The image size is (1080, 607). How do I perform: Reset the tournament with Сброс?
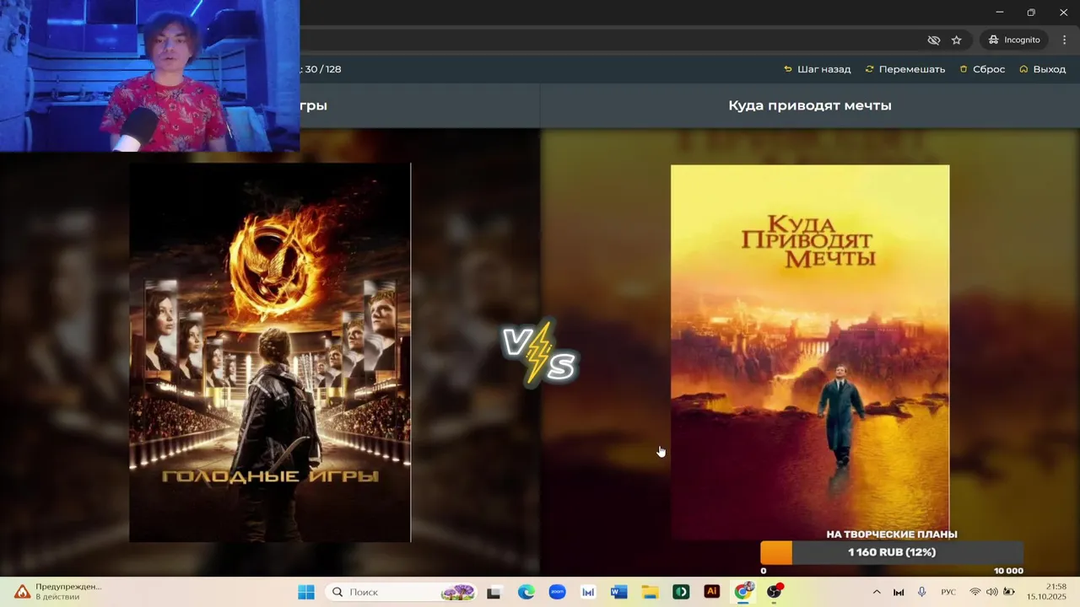click(x=982, y=69)
